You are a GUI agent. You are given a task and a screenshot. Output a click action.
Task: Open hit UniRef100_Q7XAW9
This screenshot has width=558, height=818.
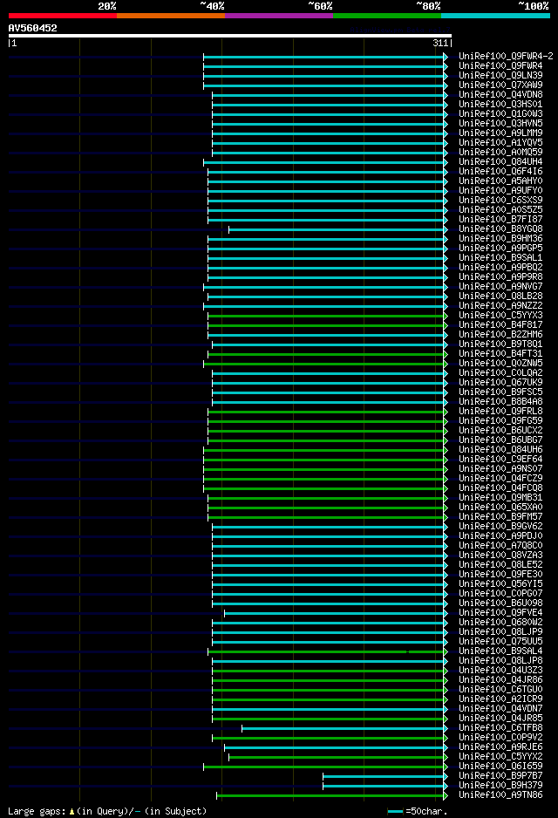500,85
